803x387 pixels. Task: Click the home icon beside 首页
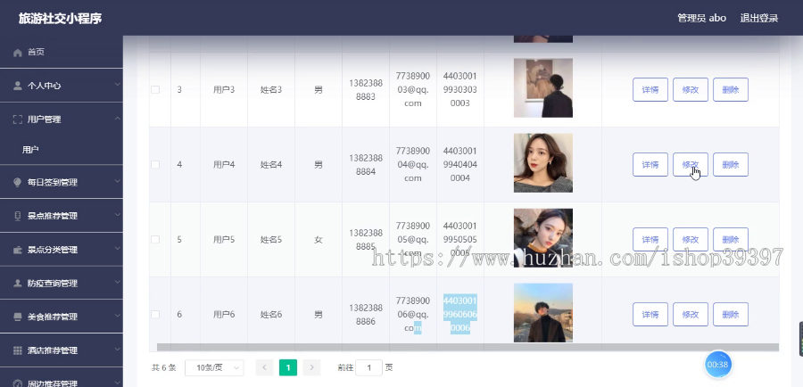click(x=18, y=53)
